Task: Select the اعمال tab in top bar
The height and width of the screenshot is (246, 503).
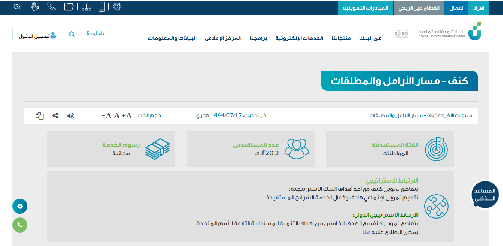Action: (456, 8)
